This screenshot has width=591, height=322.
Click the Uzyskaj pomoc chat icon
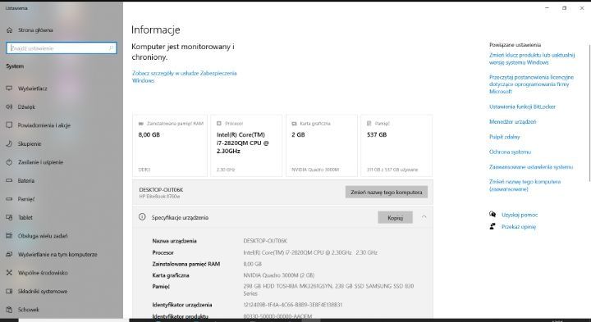tap(492, 215)
